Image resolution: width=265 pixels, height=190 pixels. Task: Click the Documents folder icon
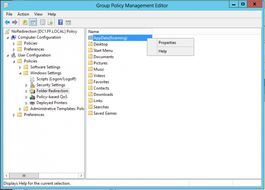pyautogui.click(x=90, y=57)
